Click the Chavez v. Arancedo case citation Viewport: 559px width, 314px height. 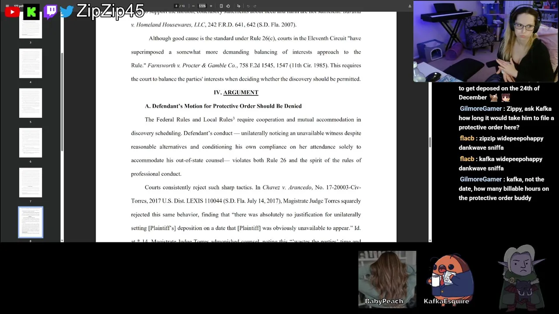(287, 188)
